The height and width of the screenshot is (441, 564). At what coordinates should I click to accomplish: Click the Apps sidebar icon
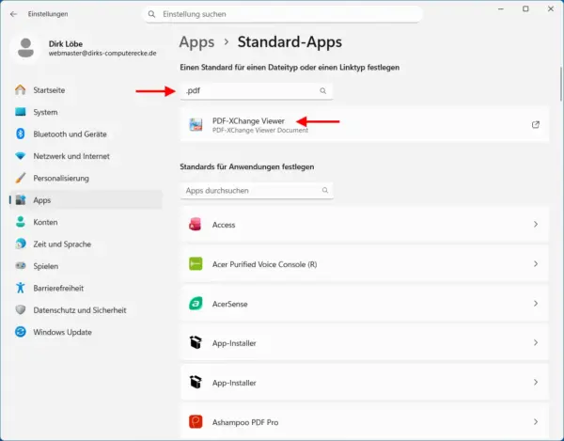pos(21,200)
